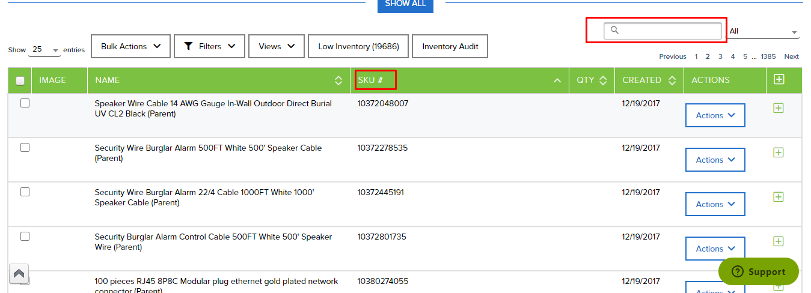Screen dimensions: 811x293
Task: Check the Security Wire 500FT White row
Action: (25, 148)
